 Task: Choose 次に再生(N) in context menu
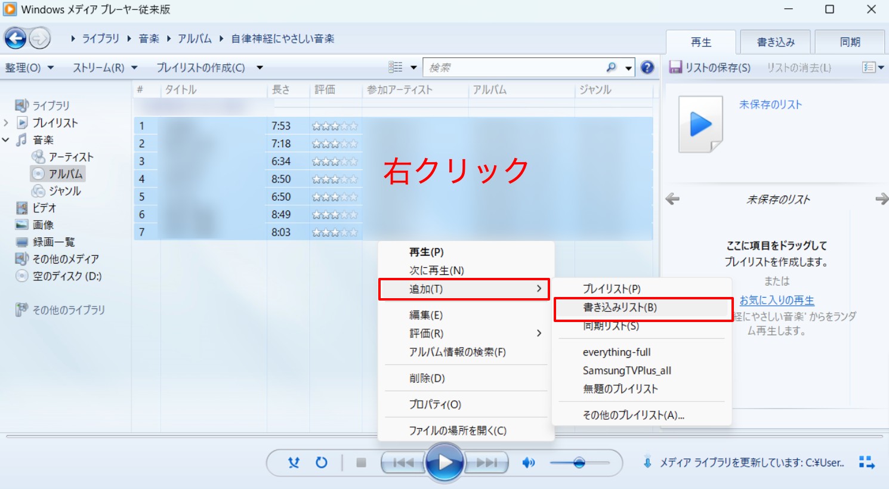point(466,270)
